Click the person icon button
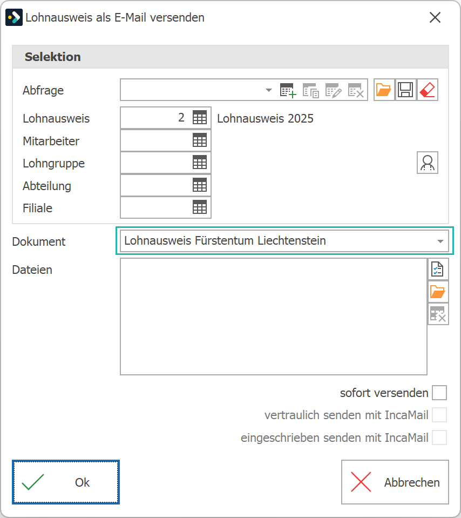 point(428,163)
